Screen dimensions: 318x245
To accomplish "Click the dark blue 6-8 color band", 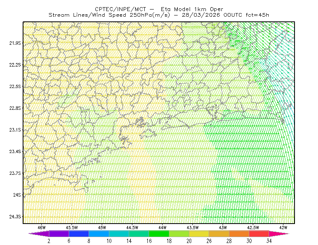I will click(79, 234).
